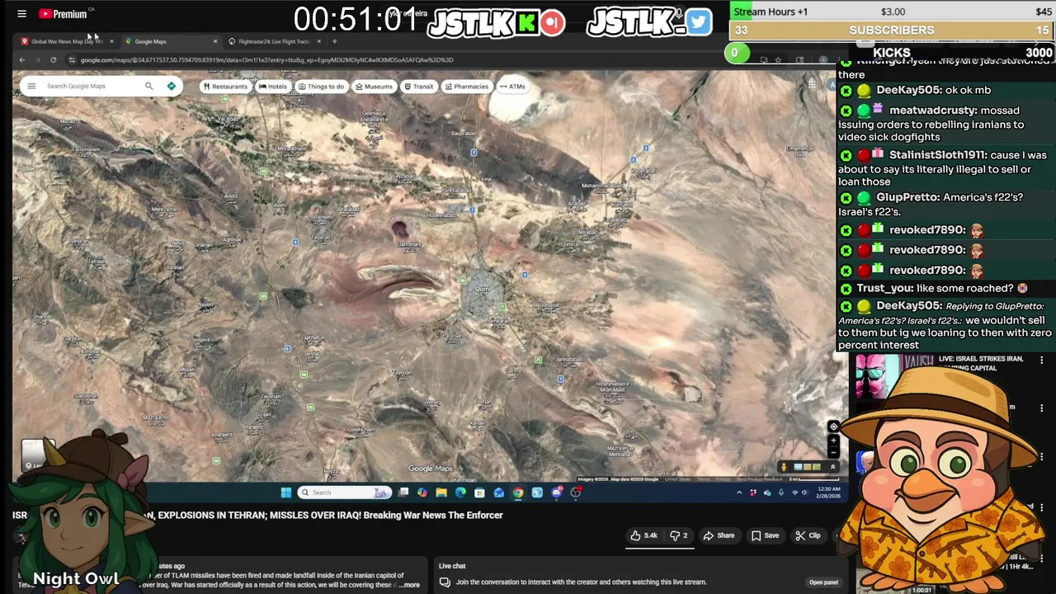Click the browser address bar URL
This screenshot has height=594, width=1056.
266,59
